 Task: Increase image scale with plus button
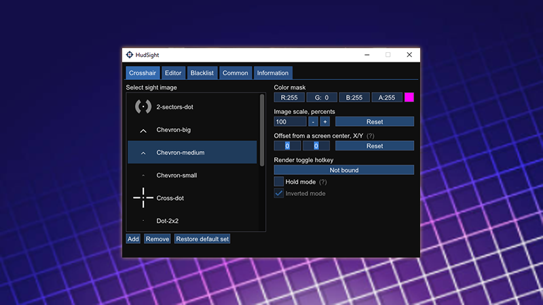coord(325,121)
